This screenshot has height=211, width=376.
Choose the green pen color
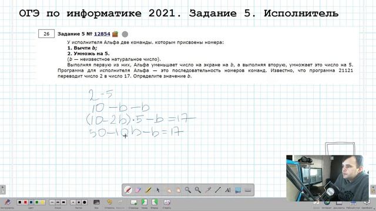tap(37, 202)
